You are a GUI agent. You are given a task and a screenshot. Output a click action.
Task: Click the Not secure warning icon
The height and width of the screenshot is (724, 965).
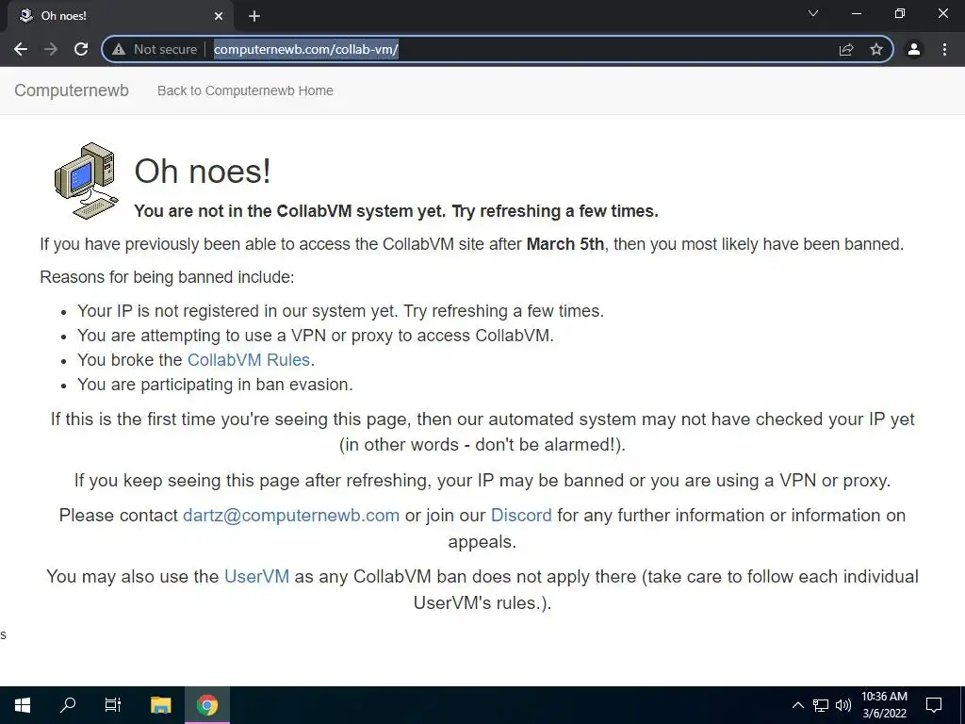tap(119, 49)
